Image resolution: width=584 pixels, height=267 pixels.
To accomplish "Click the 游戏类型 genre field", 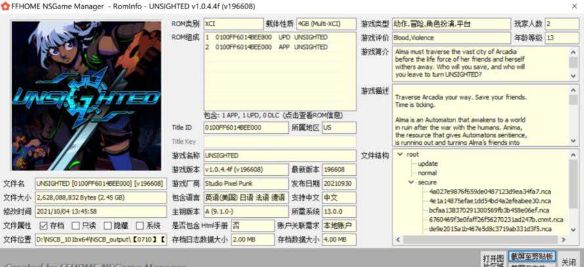I will (451, 24).
